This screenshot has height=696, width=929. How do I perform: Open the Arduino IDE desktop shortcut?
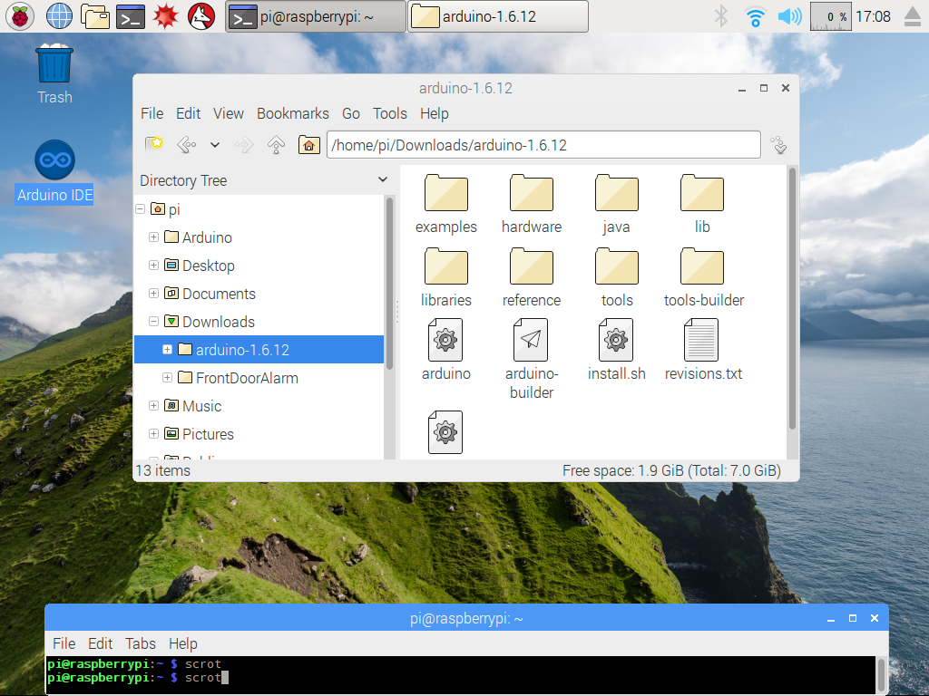click(x=54, y=171)
